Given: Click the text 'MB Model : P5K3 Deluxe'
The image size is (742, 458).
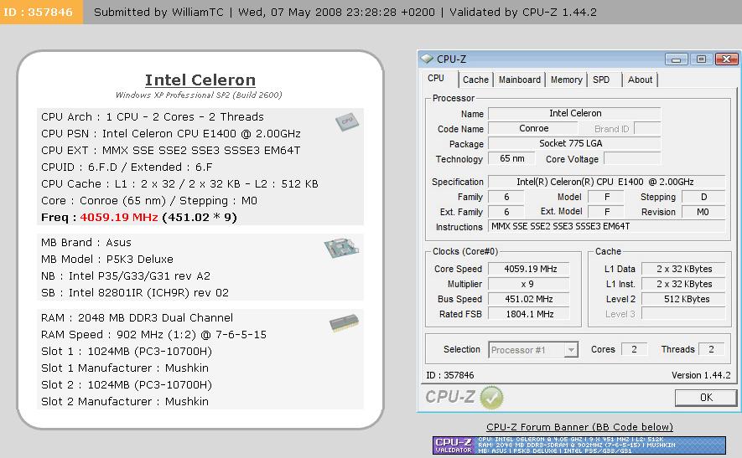Looking at the screenshot, I should [x=107, y=259].
